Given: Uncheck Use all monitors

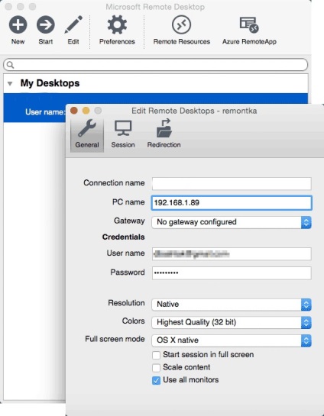Looking at the screenshot, I should 156,380.
